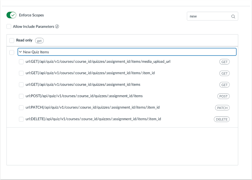Click the info icon beside Allow Include Parameters

57,26
